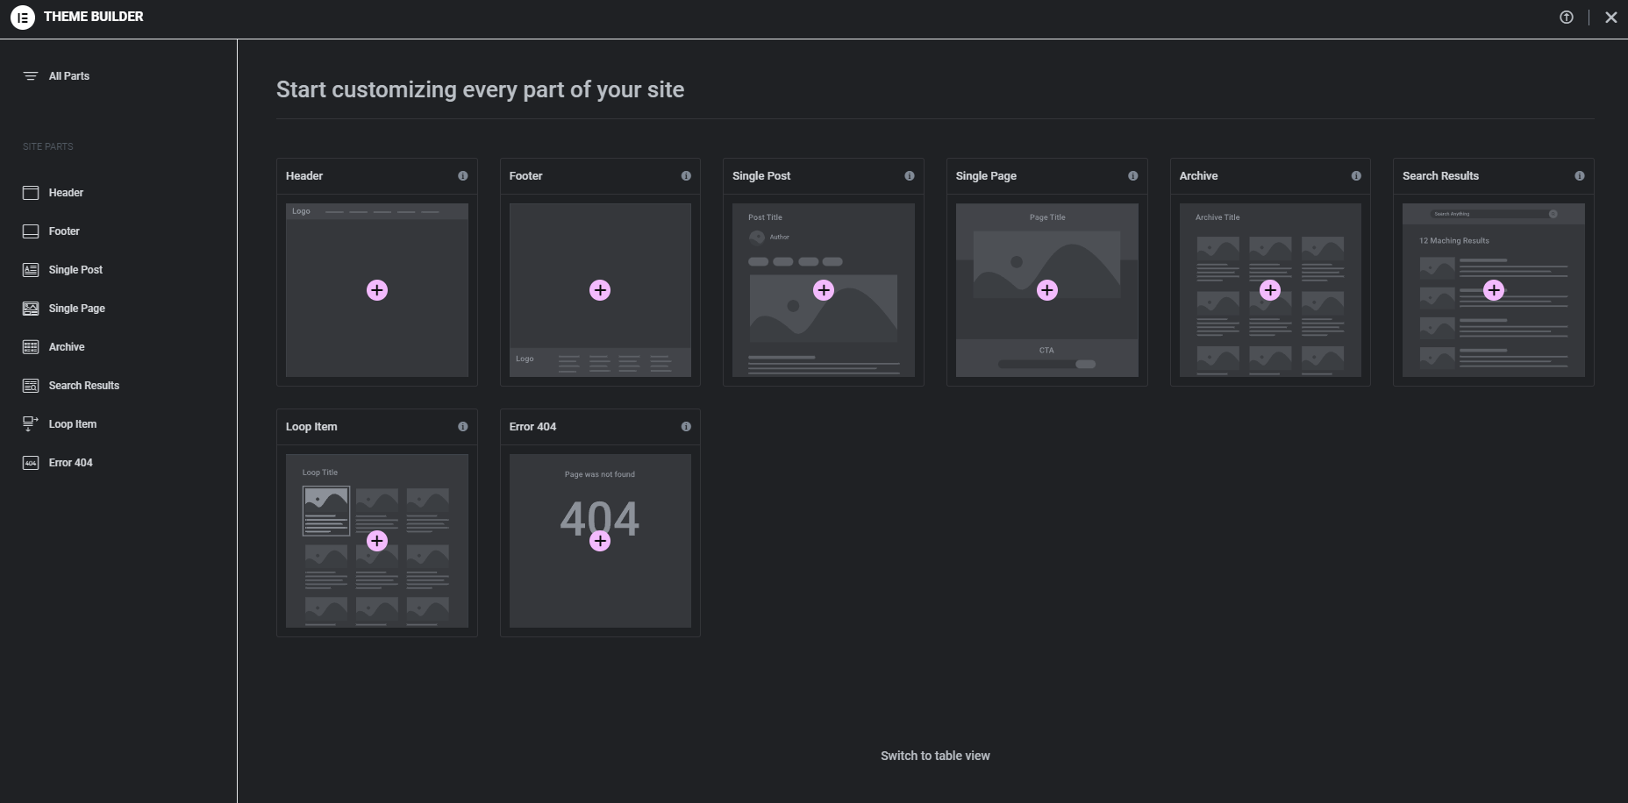Viewport: 1628px width, 803px height.
Task: Open Loop Item from the sidebar
Action: (x=73, y=424)
